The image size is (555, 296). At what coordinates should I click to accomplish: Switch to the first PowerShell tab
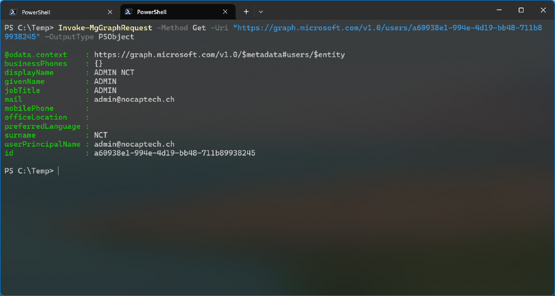click(x=54, y=12)
